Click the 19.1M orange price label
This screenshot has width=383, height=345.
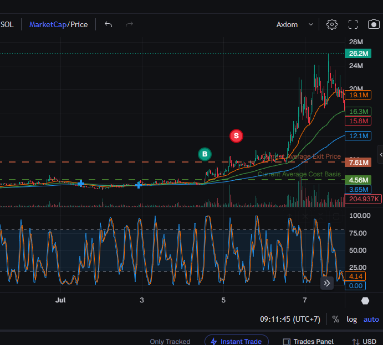point(358,95)
